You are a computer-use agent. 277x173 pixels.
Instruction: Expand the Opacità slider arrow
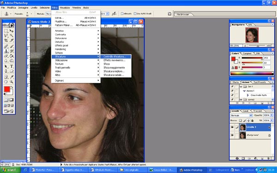pos(271,115)
